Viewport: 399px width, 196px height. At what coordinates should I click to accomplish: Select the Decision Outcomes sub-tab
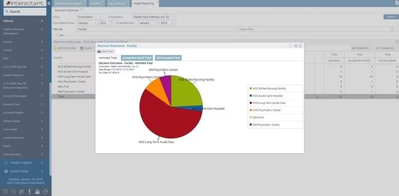(66, 10)
